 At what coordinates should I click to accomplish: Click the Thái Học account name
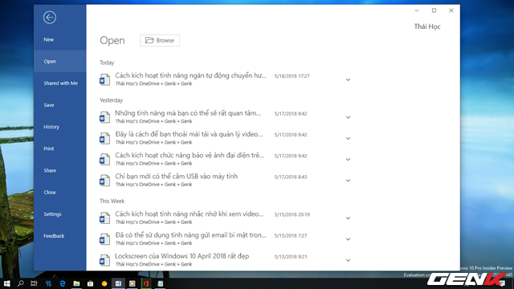427,26
